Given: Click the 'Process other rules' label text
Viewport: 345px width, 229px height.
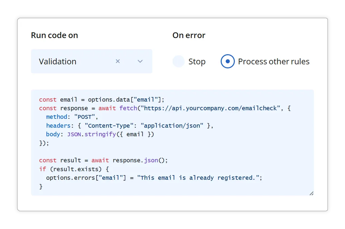Looking at the screenshot, I should 274,62.
